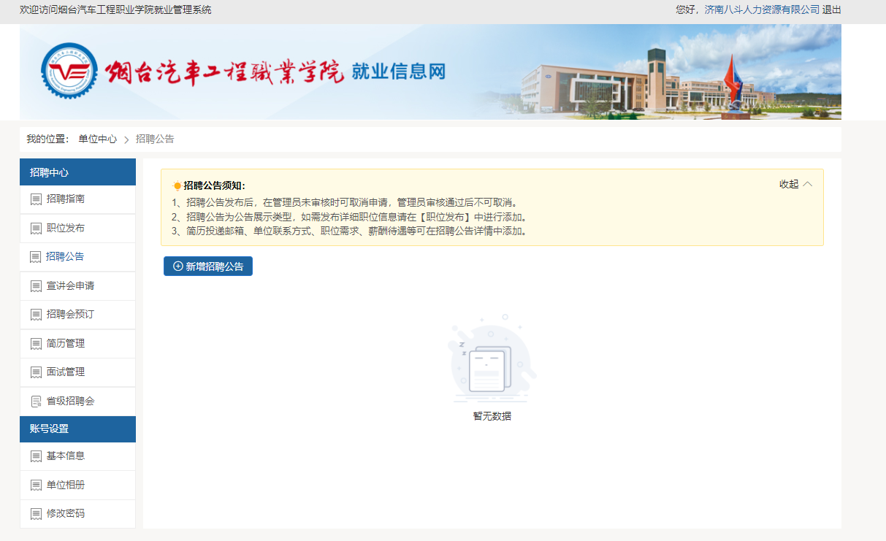Open the 招聘公告 sidebar menu item
The height and width of the screenshot is (541, 886).
tap(65, 257)
